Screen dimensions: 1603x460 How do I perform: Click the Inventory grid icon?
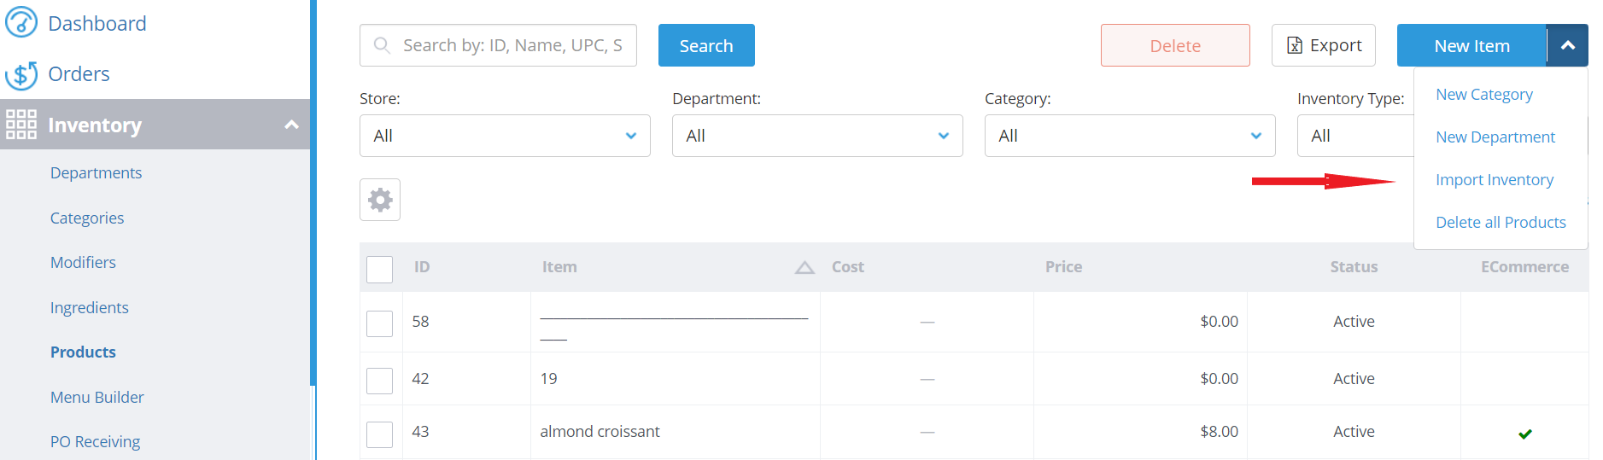[x=21, y=125]
